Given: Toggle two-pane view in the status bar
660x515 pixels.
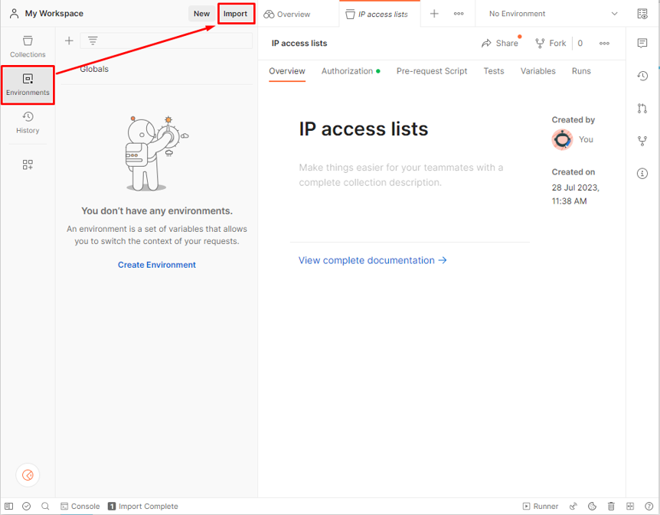Looking at the screenshot, I should point(630,507).
